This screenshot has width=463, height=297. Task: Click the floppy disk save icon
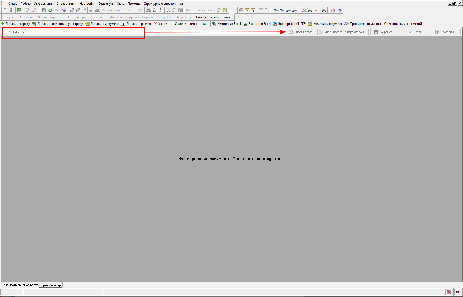pyautogui.click(x=44, y=10)
